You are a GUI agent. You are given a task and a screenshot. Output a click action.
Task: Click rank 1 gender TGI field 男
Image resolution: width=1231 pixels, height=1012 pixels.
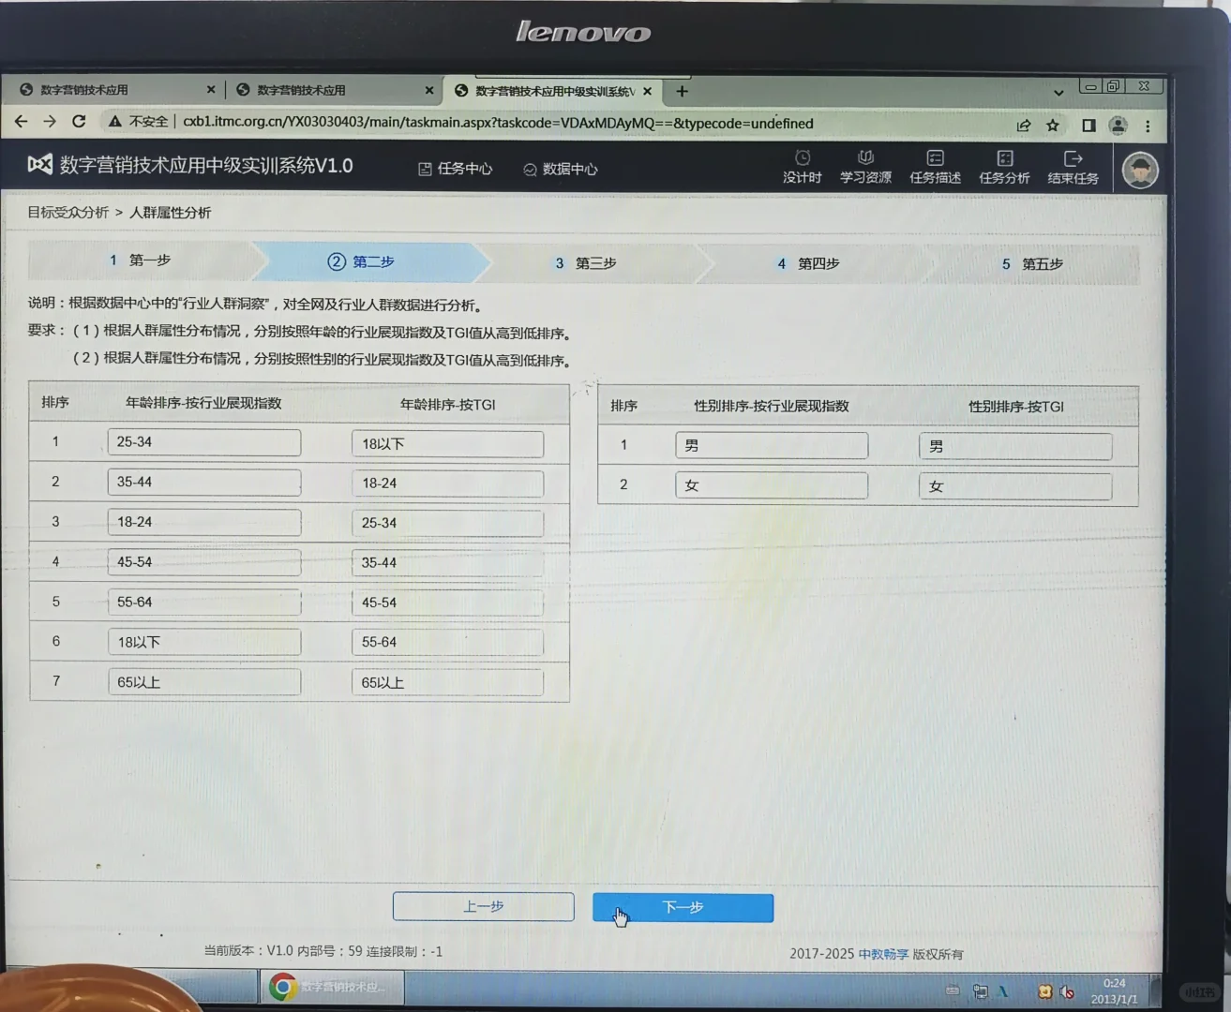[1015, 447]
